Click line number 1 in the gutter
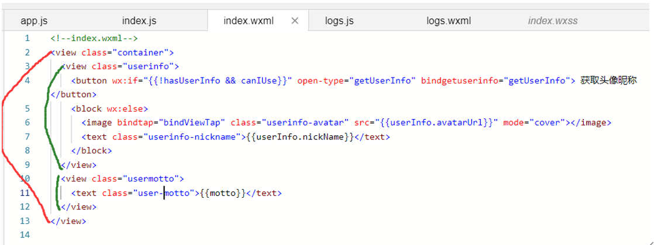The width and height of the screenshot is (654, 245). (27, 38)
